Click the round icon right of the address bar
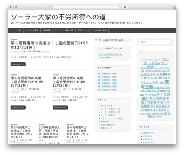This screenshot has width=184, height=155. click(125, 7)
